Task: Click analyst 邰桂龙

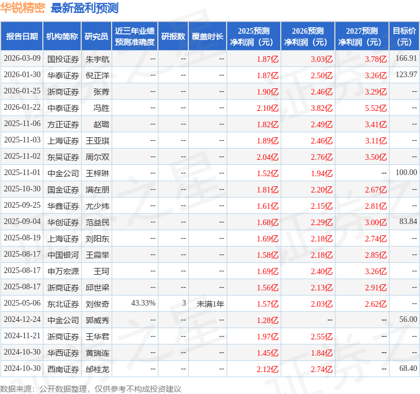Action: 97,369
